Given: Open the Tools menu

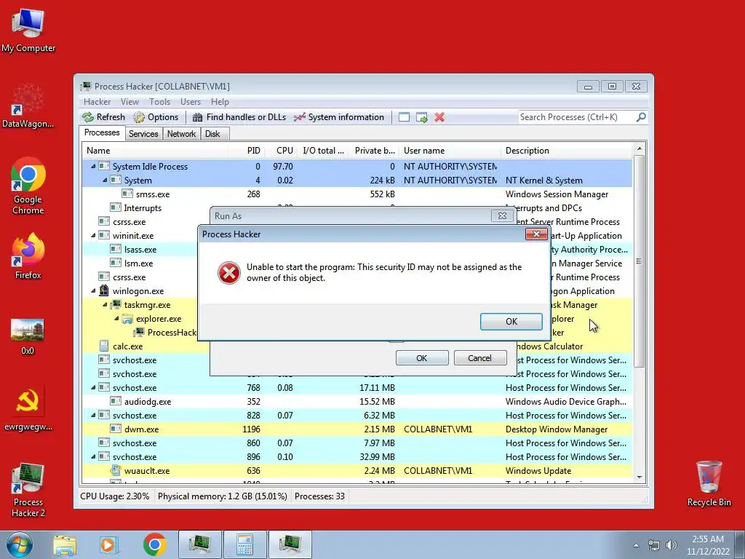Looking at the screenshot, I should (159, 102).
